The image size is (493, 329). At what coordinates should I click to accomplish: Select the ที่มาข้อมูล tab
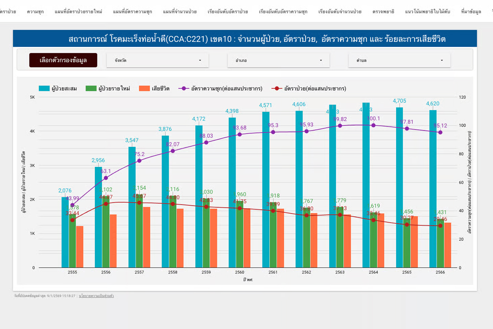(471, 12)
